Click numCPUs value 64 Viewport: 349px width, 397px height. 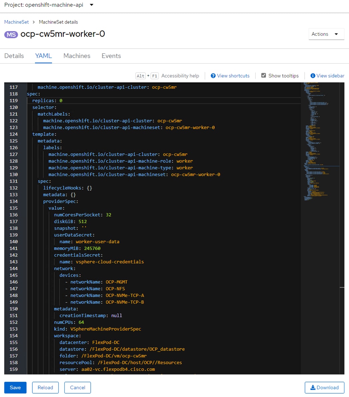click(81, 322)
